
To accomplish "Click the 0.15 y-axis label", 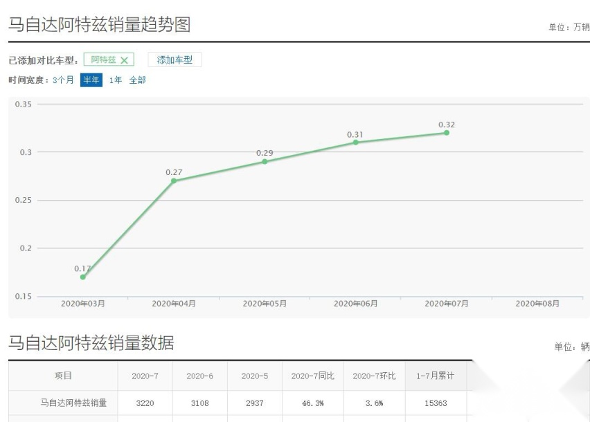I will [24, 297].
